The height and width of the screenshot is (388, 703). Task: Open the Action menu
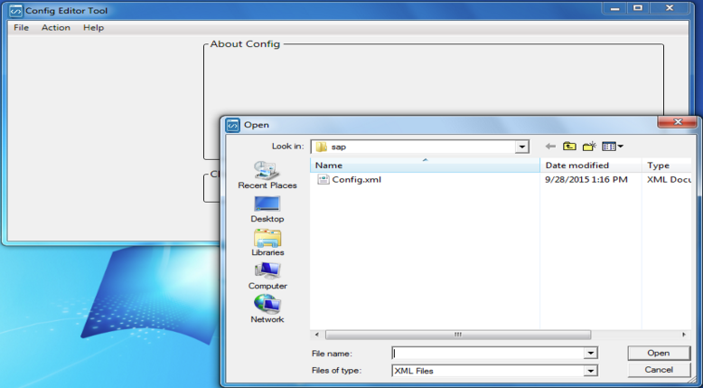coord(55,28)
